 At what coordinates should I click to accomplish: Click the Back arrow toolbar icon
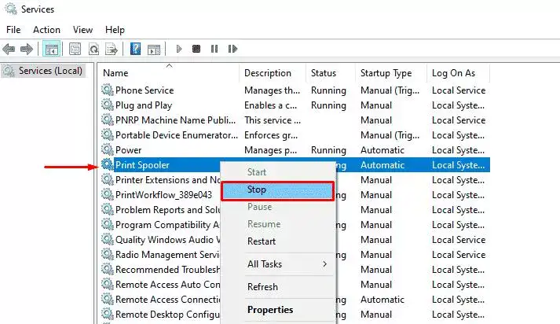(x=9, y=49)
